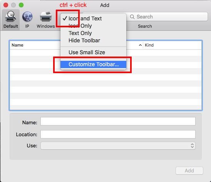Click the green zoom window button
The width and height of the screenshot is (211, 182).
21,5
